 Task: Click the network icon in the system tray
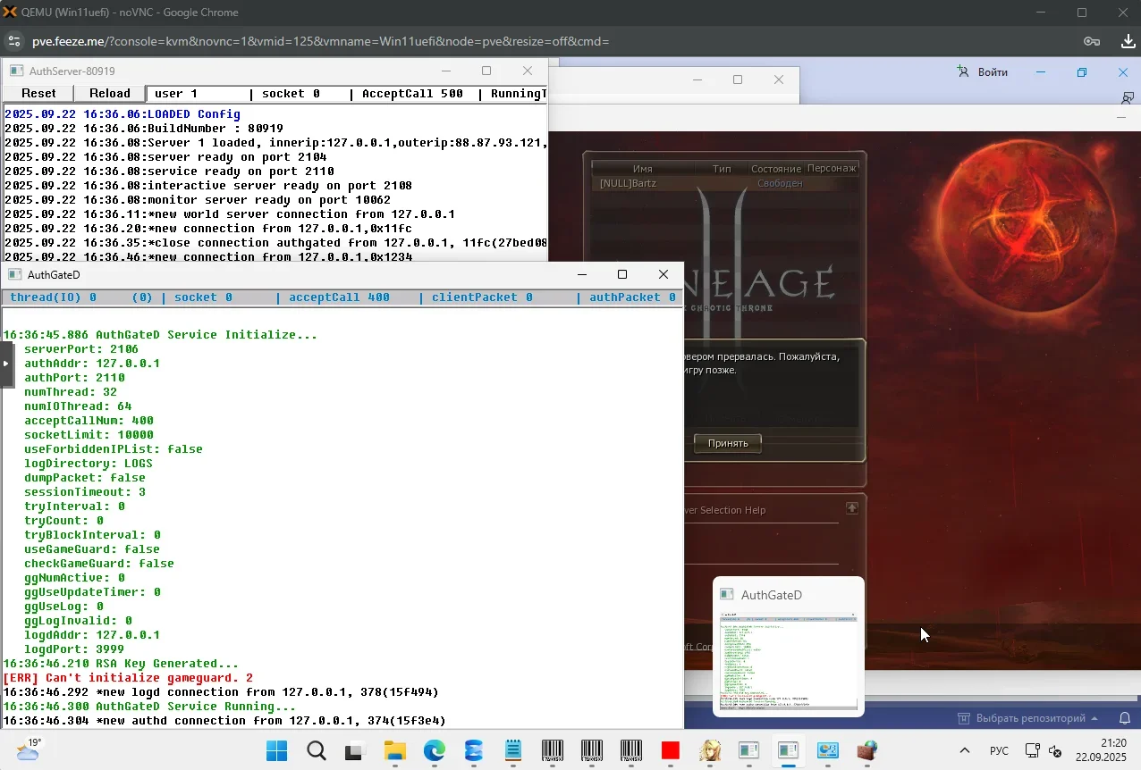1032,750
